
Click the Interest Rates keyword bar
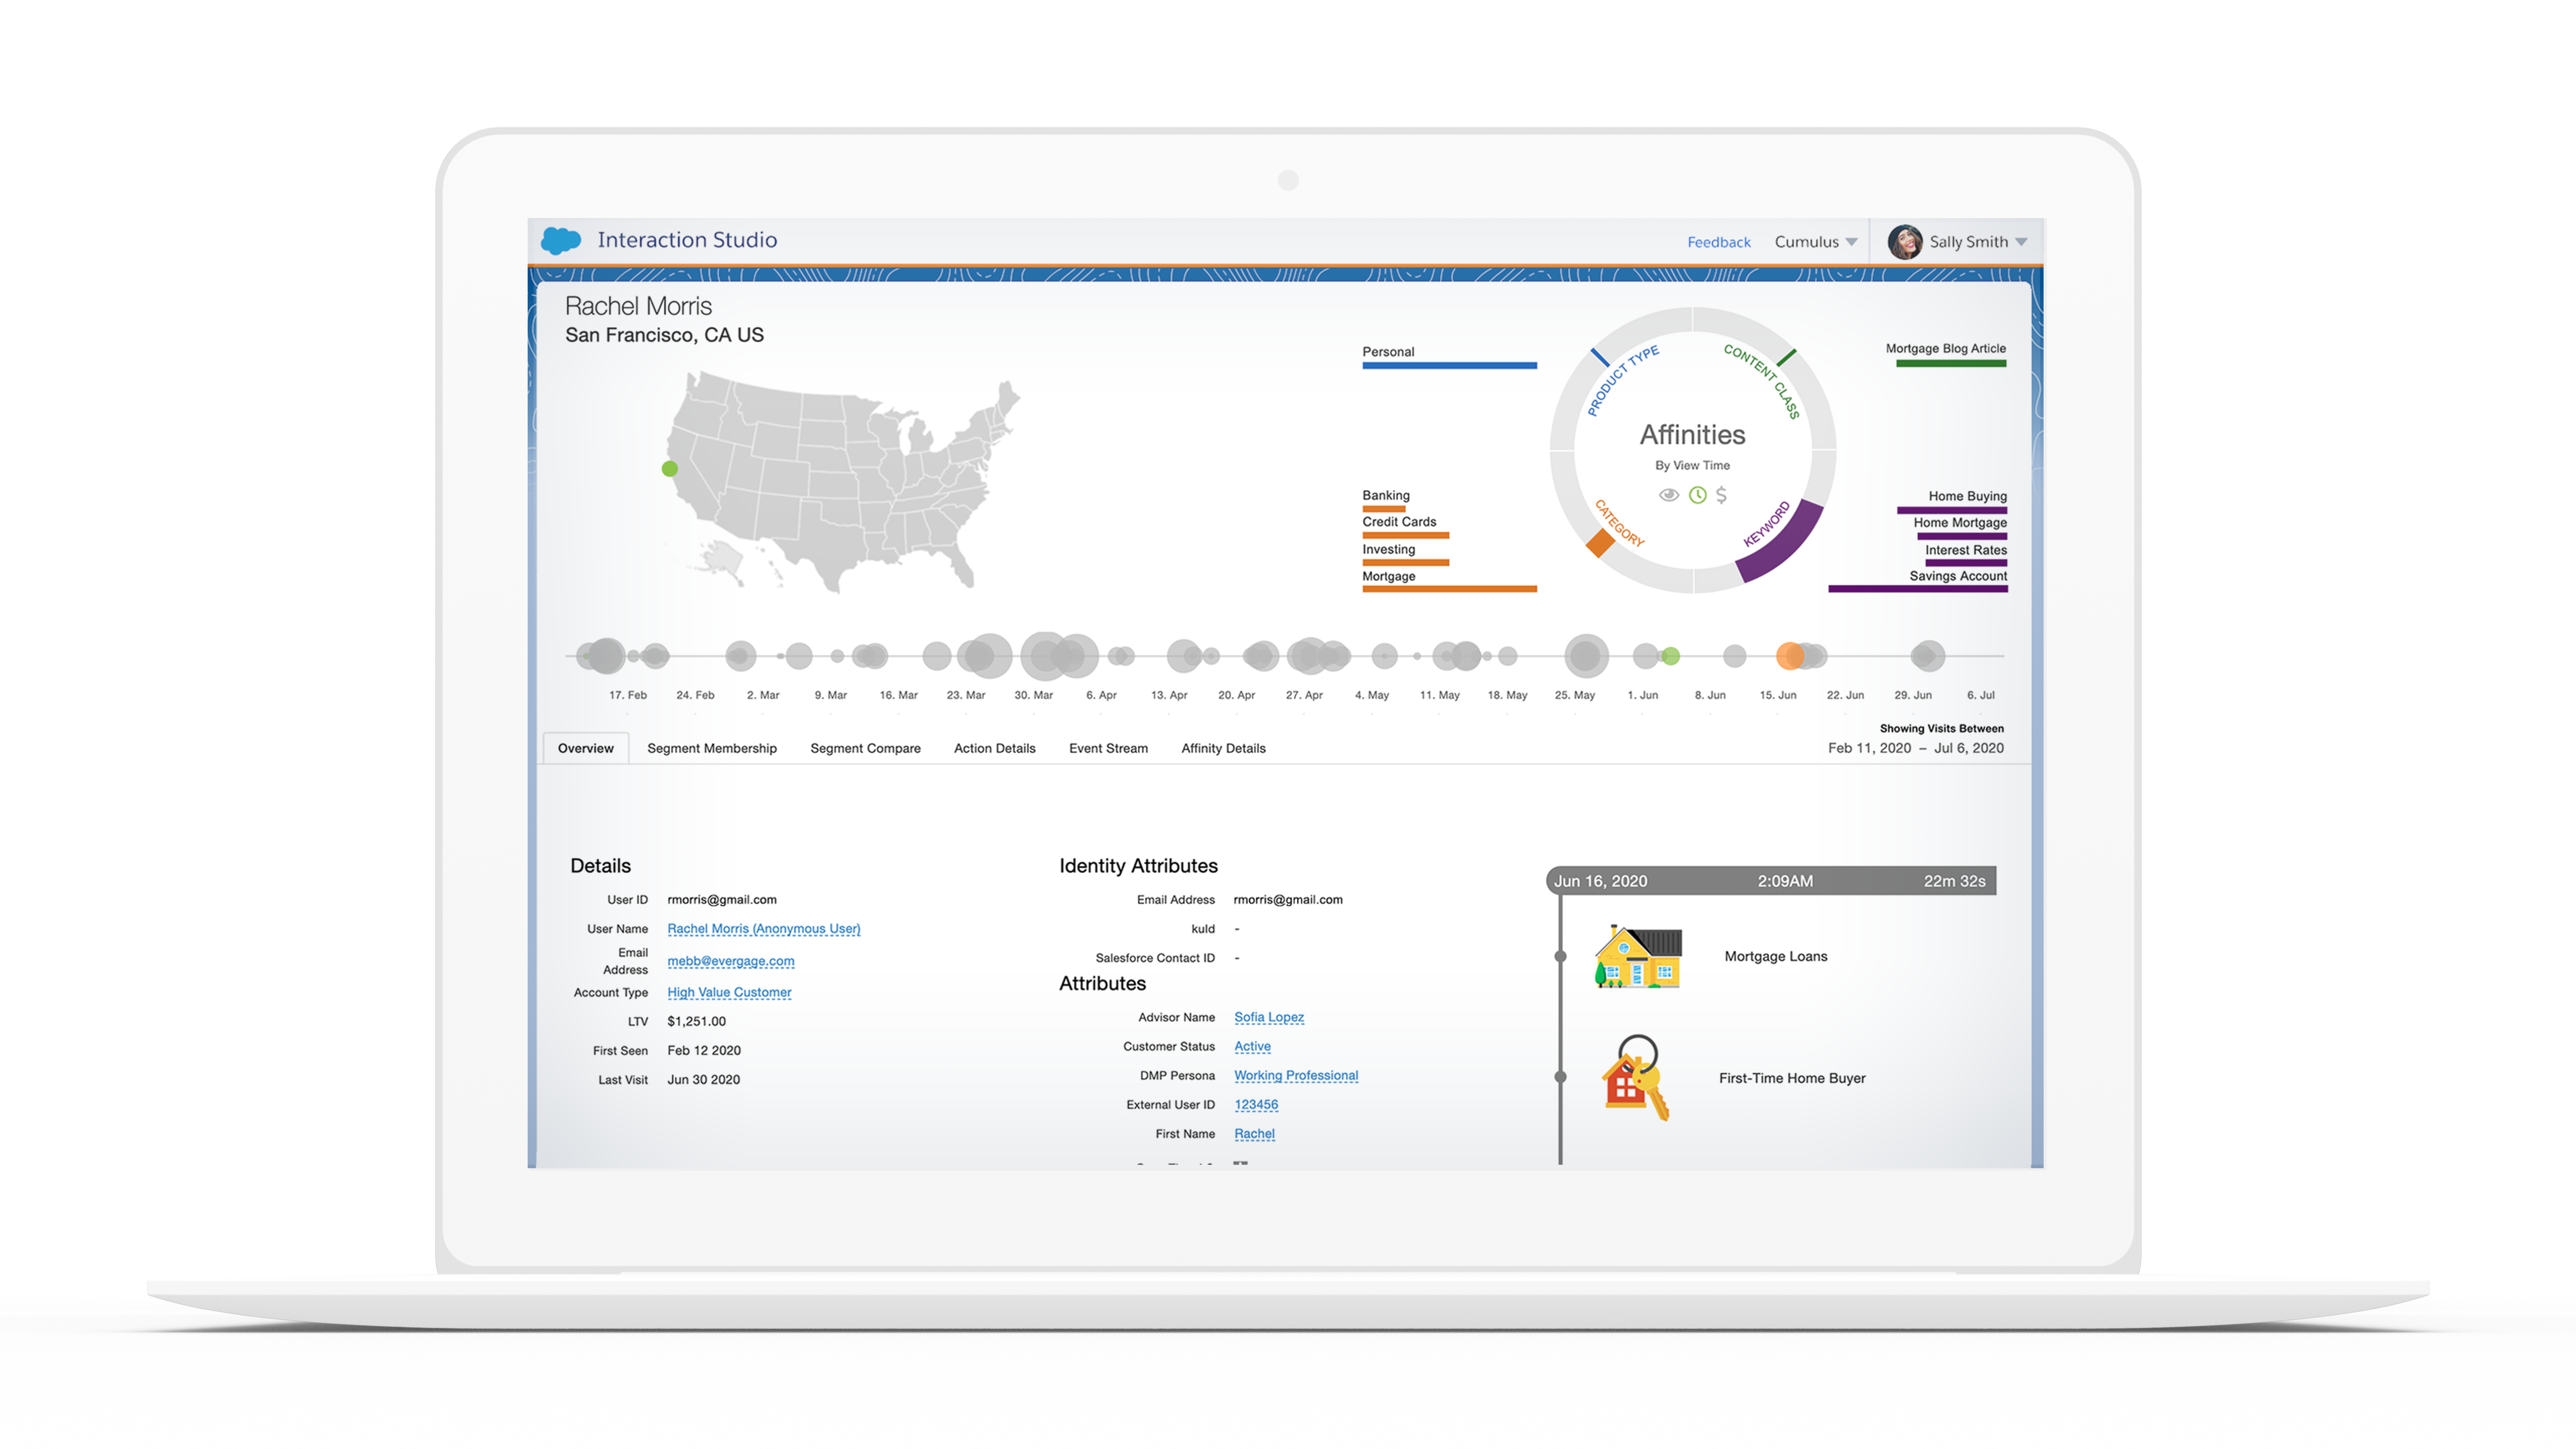click(1966, 563)
